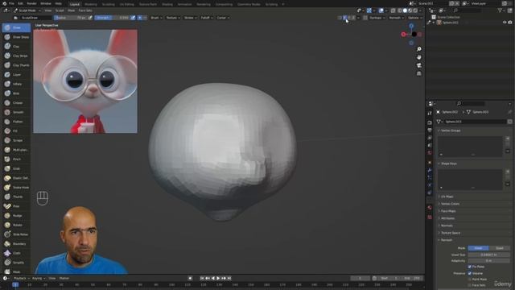This screenshot has height=290, width=515.
Task: Select the Grab brush
Action: point(16,168)
